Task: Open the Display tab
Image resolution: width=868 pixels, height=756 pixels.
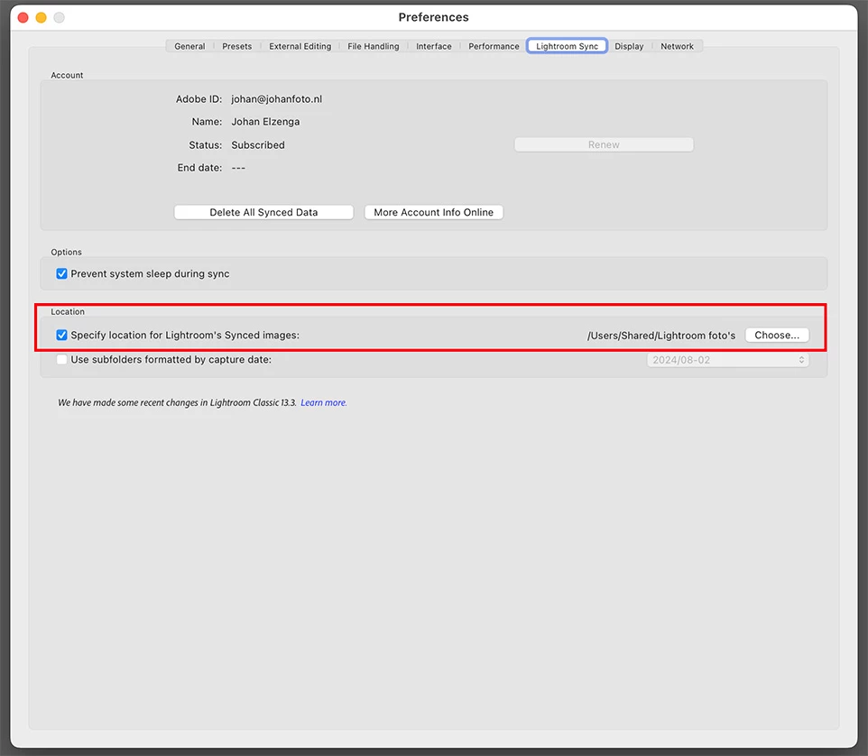Action: pos(629,47)
